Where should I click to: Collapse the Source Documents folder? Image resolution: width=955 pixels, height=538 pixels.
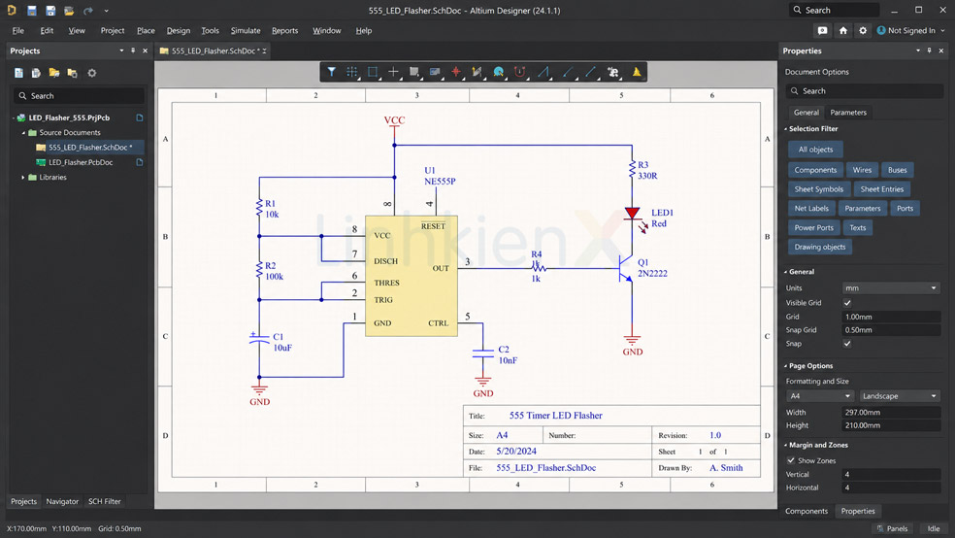coord(23,132)
